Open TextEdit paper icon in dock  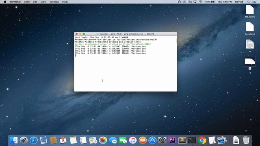tap(212, 140)
